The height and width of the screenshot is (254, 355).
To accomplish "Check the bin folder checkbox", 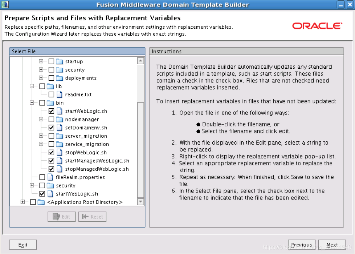I will [x=42, y=103].
